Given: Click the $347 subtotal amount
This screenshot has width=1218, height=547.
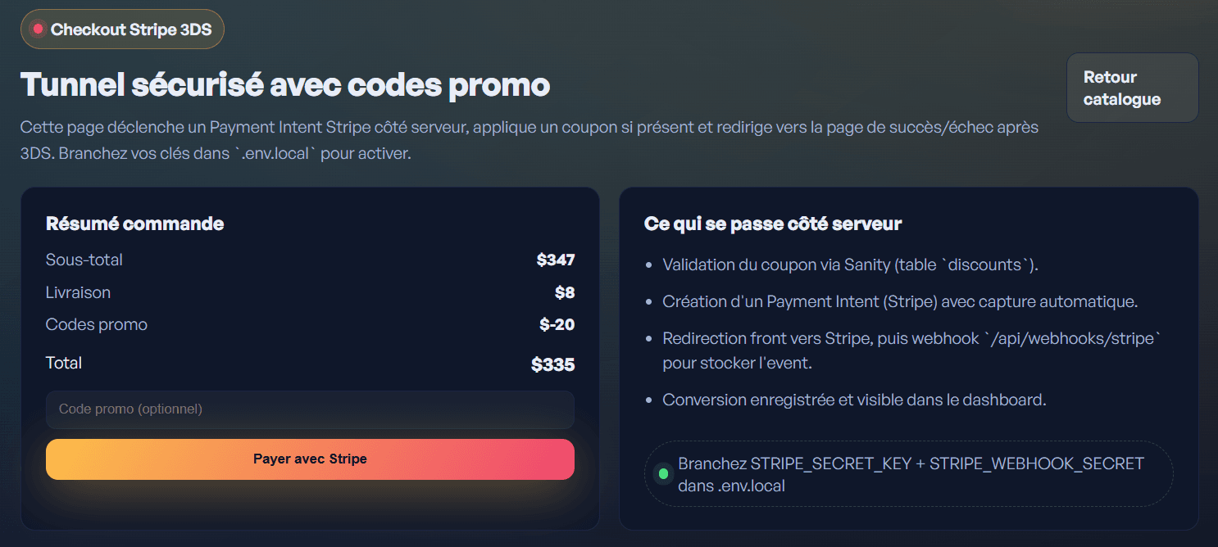Looking at the screenshot, I should 556,260.
